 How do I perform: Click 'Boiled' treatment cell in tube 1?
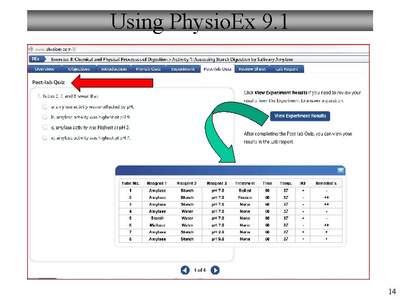click(245, 190)
